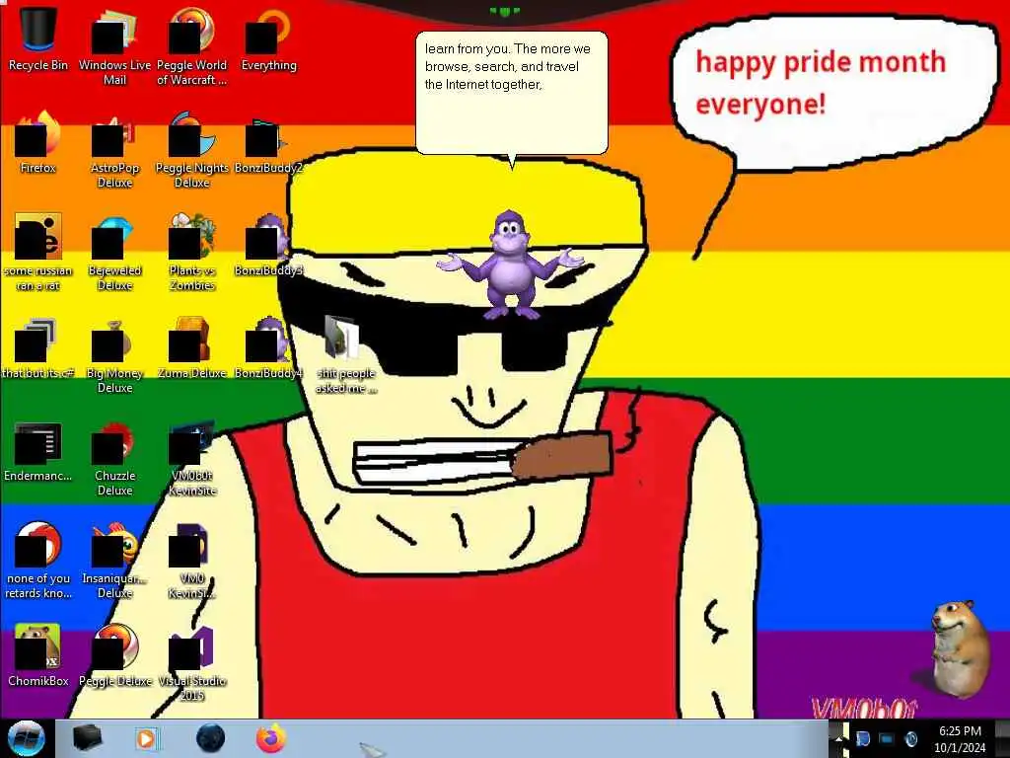The image size is (1010, 758).
Task: Click the BonziBuddy4 desktop icon
Action: [268, 348]
